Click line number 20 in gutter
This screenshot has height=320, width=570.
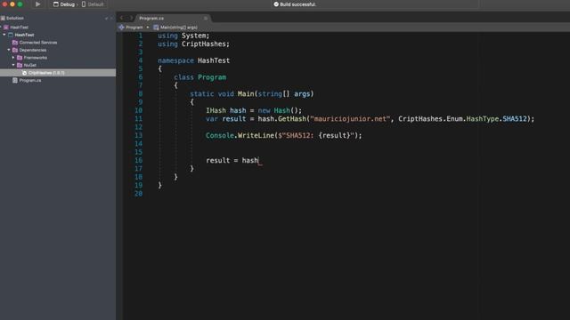(139, 194)
